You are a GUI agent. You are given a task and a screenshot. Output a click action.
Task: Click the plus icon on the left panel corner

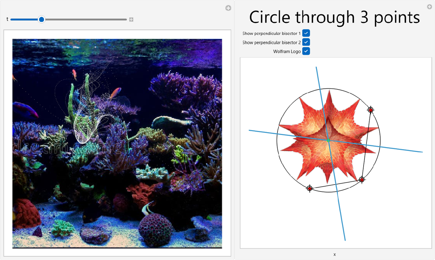pyautogui.click(x=228, y=8)
